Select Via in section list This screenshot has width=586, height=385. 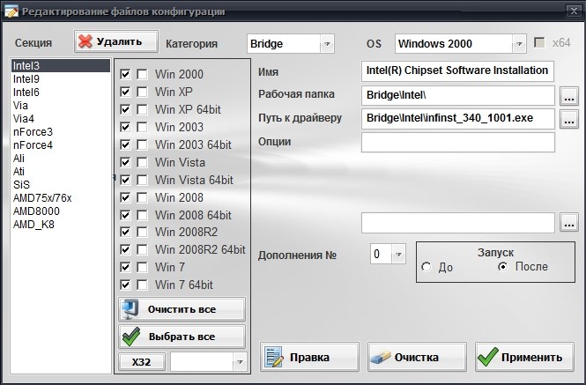coord(61,106)
